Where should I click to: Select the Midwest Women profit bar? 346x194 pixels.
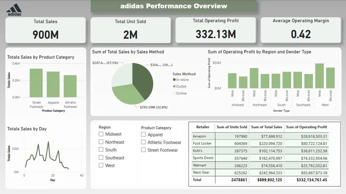coord(243,82)
